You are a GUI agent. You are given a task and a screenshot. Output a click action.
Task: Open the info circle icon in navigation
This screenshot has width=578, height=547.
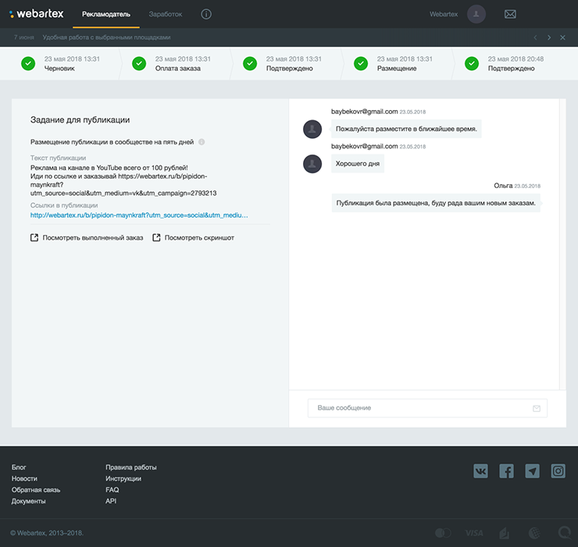pos(206,14)
